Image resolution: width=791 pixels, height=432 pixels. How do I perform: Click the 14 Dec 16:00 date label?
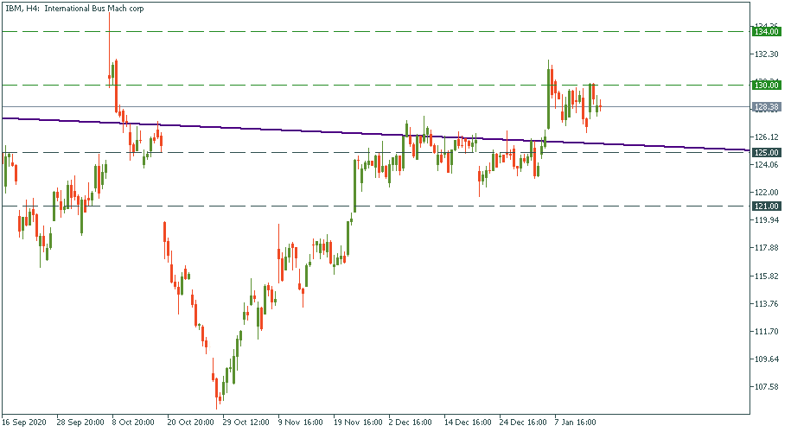click(x=467, y=423)
